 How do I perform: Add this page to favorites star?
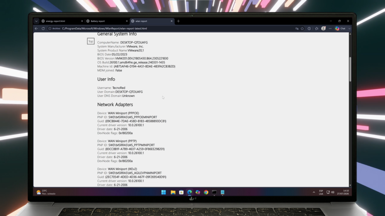pos(302,28)
